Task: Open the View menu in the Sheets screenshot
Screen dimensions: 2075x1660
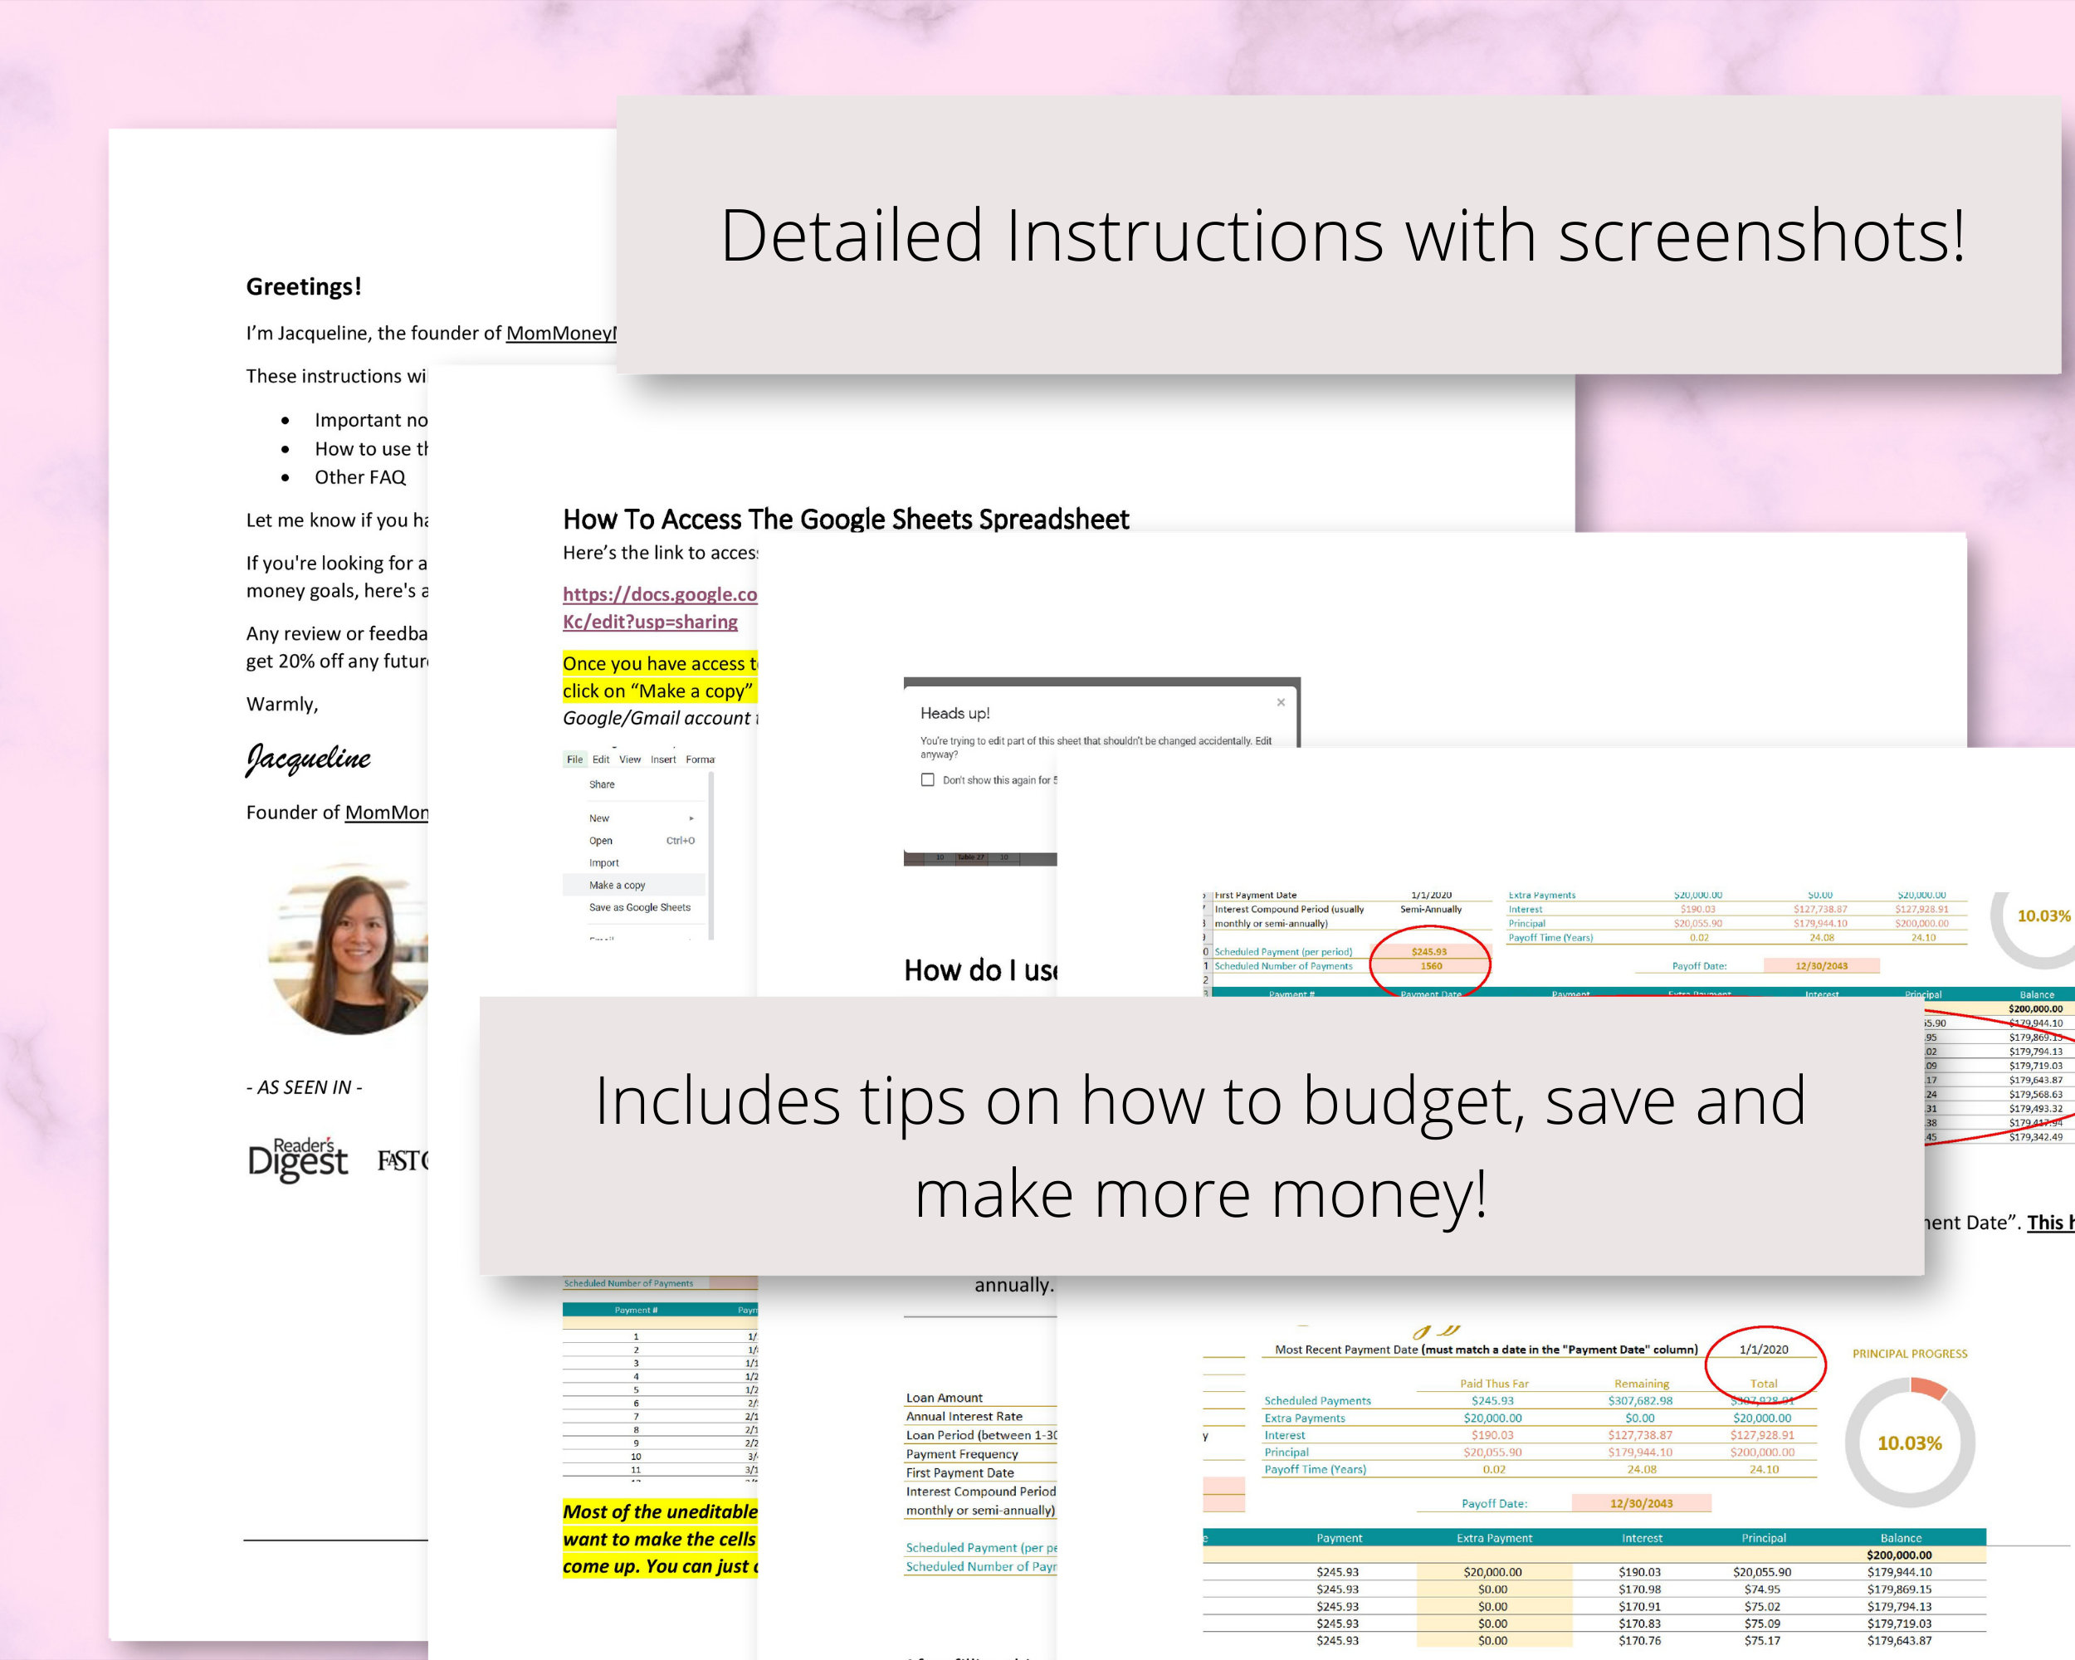Action: pyautogui.click(x=629, y=759)
